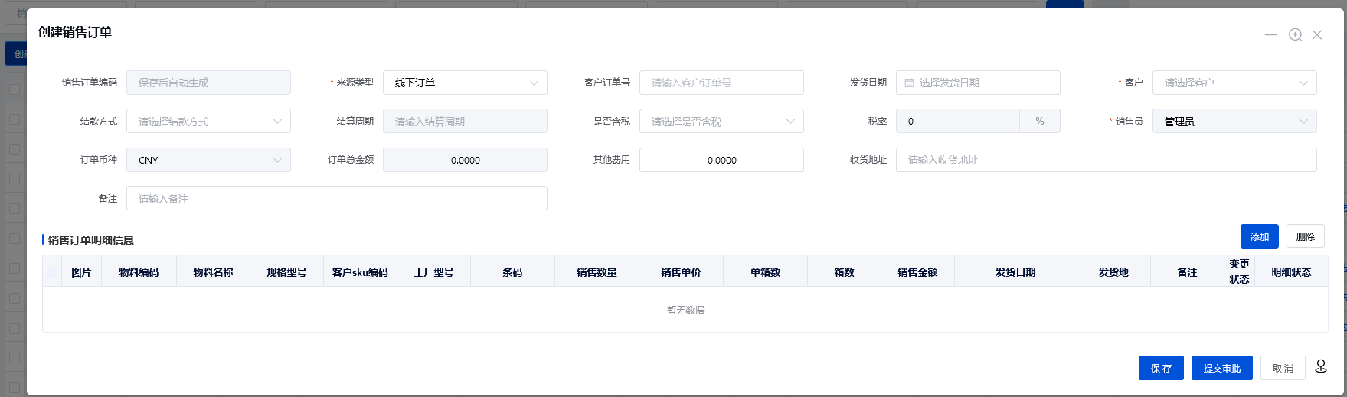Screen dimensions: 1347x397
Task: Close the 创建销售订单 dialog with X icon
Action: pyautogui.click(x=1317, y=35)
